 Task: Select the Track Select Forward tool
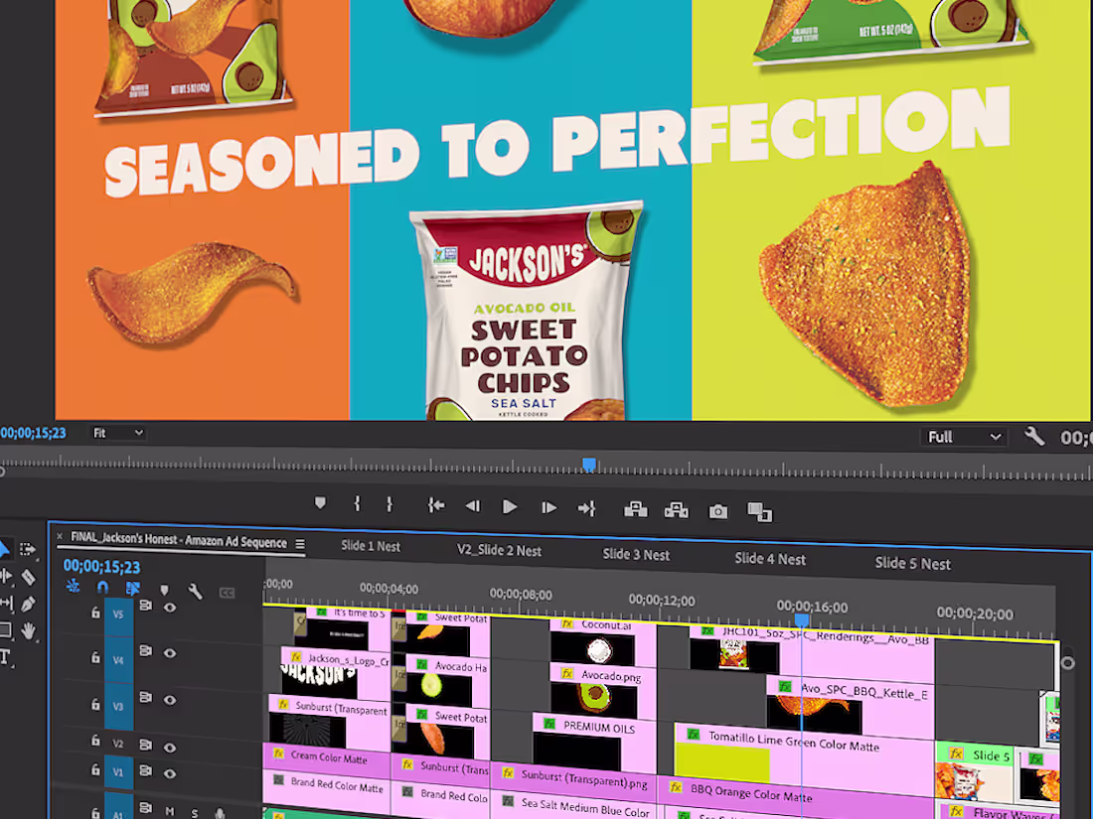click(x=29, y=551)
